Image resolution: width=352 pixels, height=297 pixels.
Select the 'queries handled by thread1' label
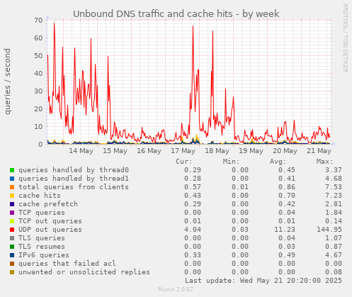click(74, 179)
